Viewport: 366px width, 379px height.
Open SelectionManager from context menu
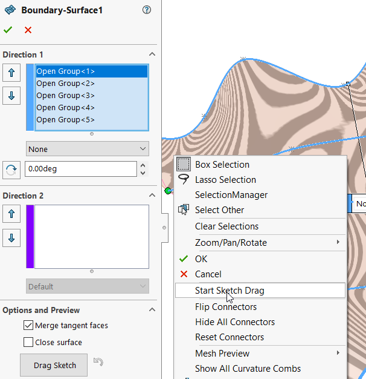pos(260,195)
